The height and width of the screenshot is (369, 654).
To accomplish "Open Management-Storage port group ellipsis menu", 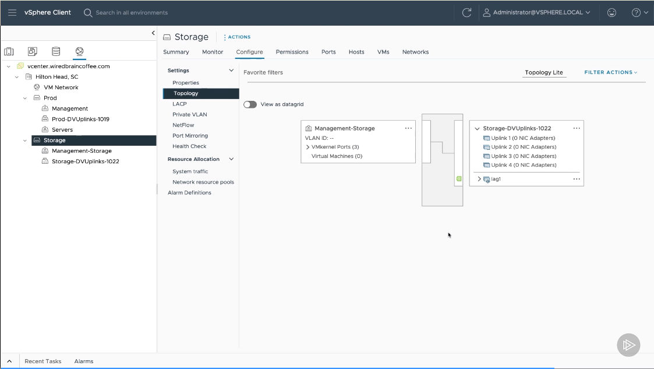I will (408, 128).
